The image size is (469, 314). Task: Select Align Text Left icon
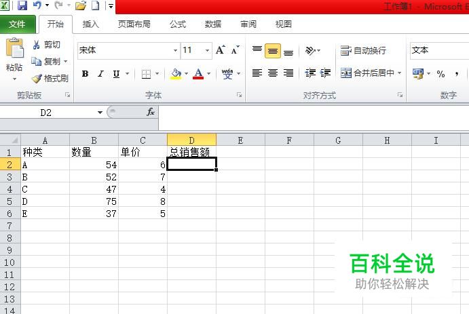(x=257, y=73)
